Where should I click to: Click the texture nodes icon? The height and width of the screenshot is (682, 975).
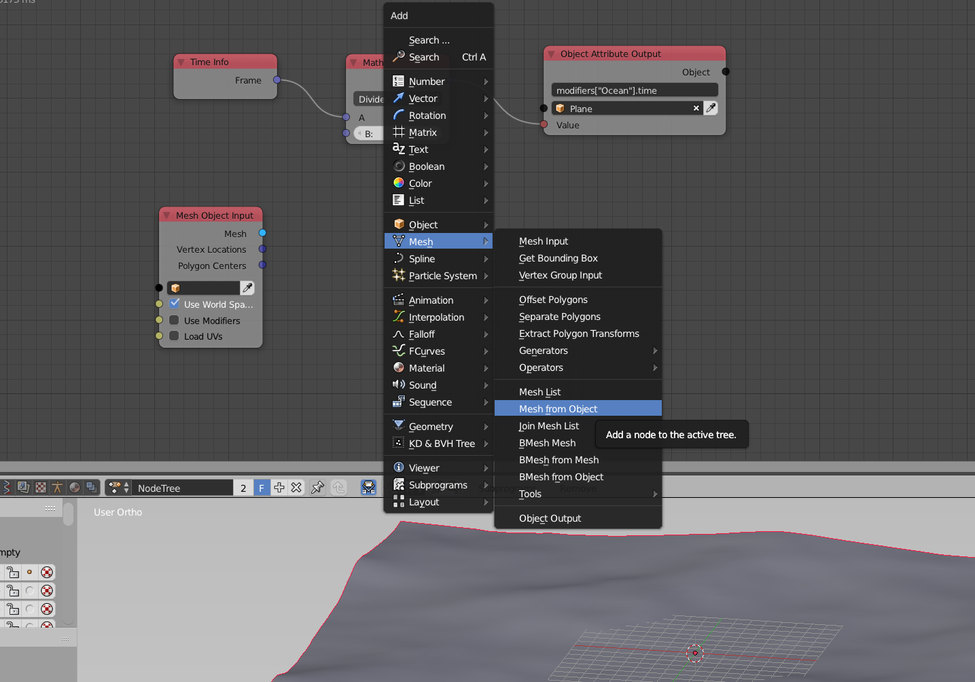click(x=40, y=487)
